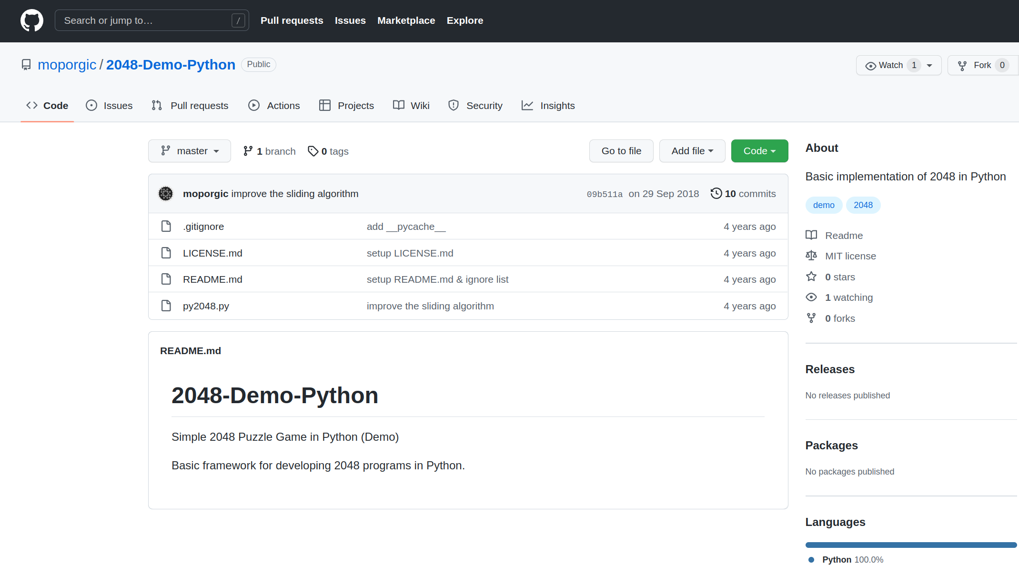Click the Python language bar

[x=911, y=545]
